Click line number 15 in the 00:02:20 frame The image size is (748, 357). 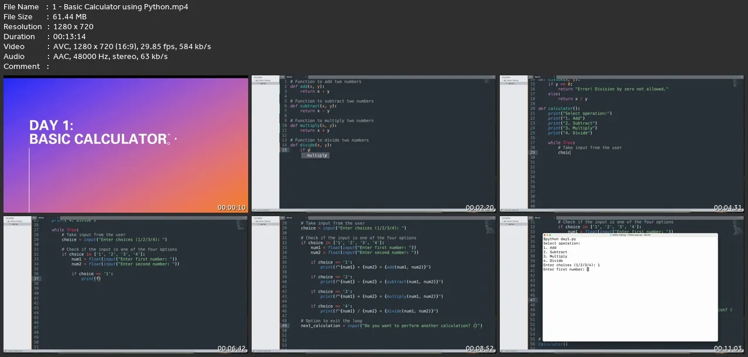tap(284, 150)
